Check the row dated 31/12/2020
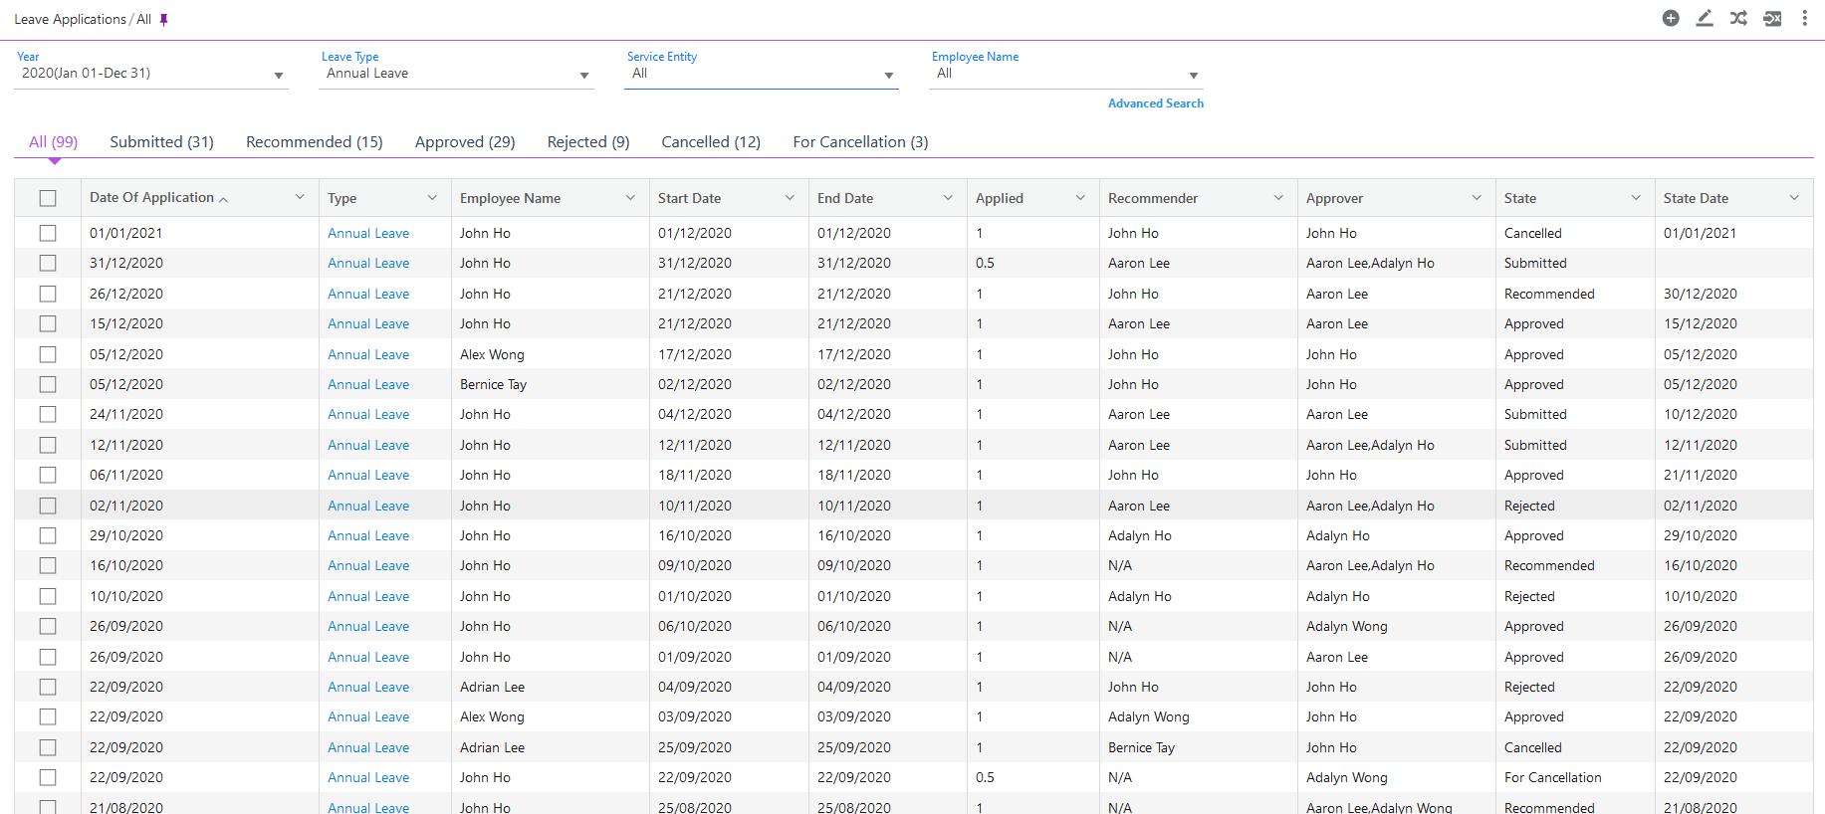 [48, 263]
